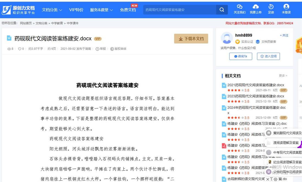The image size is (302, 182).
Task: Click the 举报 report icon
Action: pos(97,49)
